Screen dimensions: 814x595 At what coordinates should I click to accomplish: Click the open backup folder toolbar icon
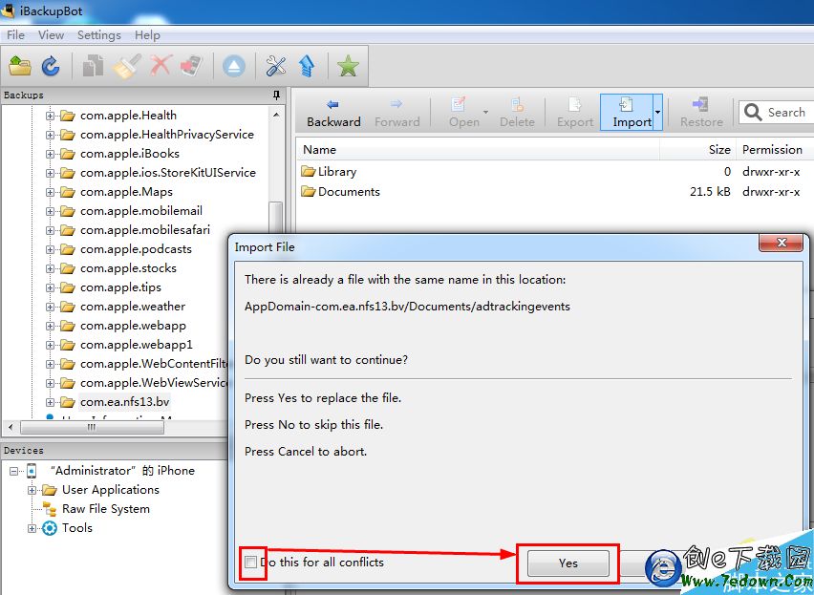click(x=20, y=66)
